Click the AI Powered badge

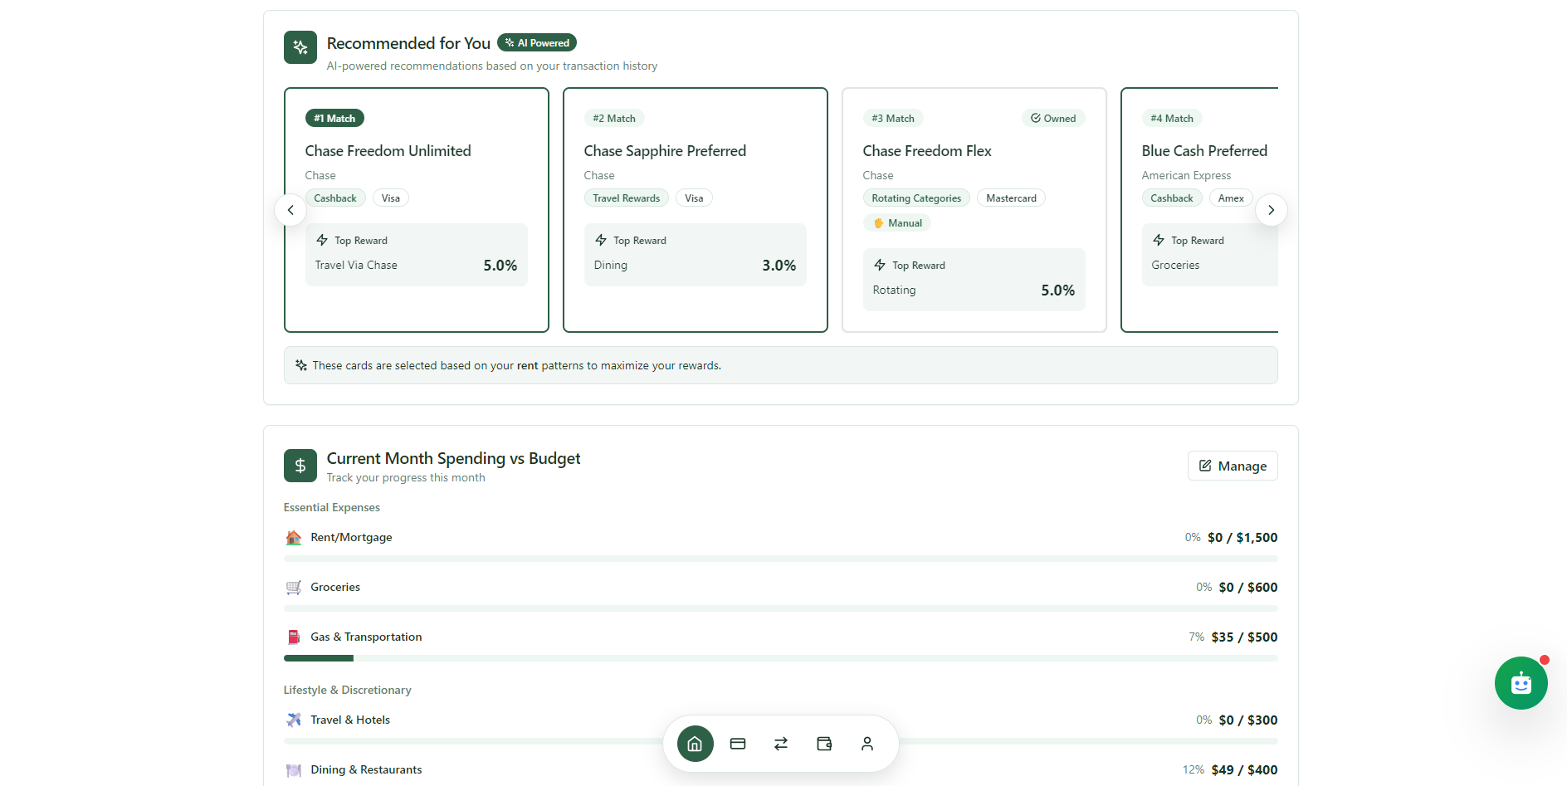click(x=537, y=42)
